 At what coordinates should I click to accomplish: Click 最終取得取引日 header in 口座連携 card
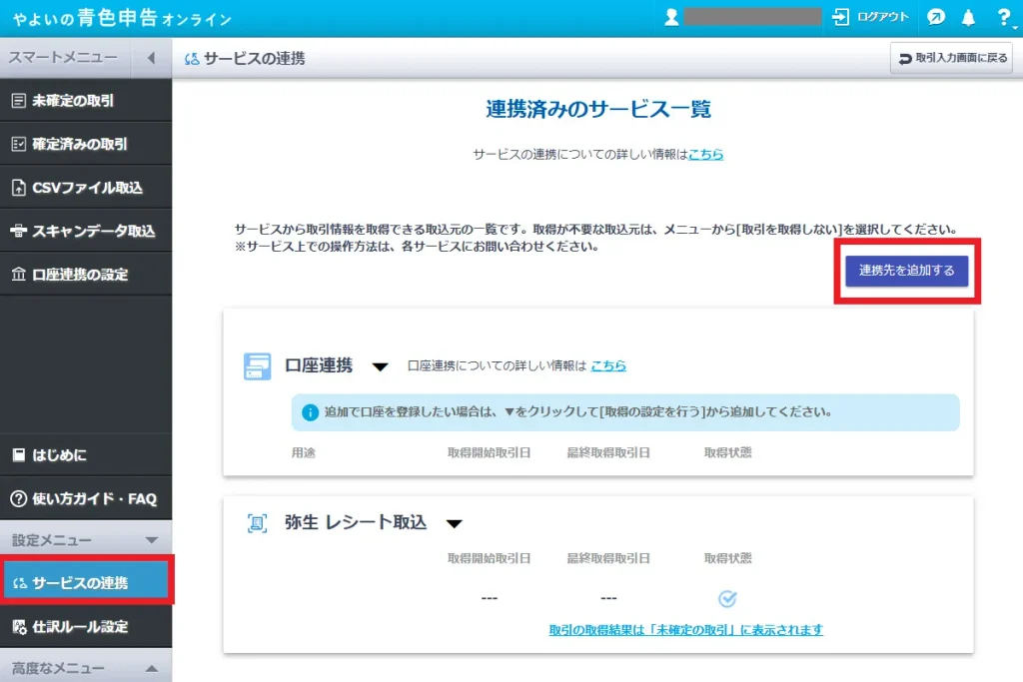pyautogui.click(x=608, y=452)
